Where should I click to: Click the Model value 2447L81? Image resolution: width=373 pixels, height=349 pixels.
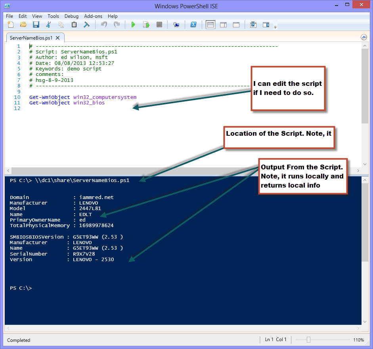pyautogui.click(x=90, y=209)
